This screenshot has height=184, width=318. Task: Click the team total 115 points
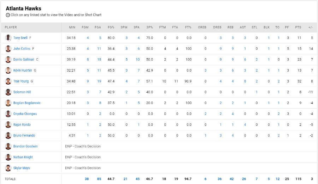pos(298,179)
